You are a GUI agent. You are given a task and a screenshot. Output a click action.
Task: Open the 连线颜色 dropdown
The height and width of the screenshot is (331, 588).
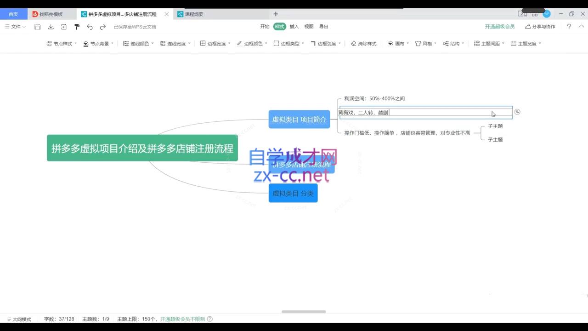138,44
